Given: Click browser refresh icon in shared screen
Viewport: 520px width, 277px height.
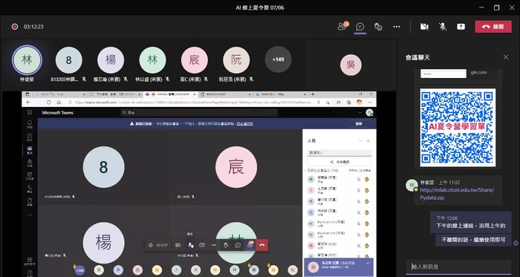Looking at the screenshot, I should click(x=48, y=102).
